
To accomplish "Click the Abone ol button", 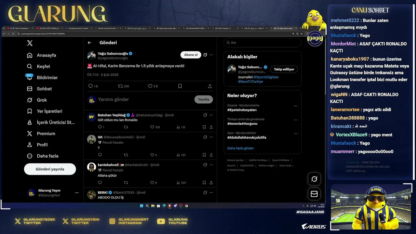I will coord(191,55).
